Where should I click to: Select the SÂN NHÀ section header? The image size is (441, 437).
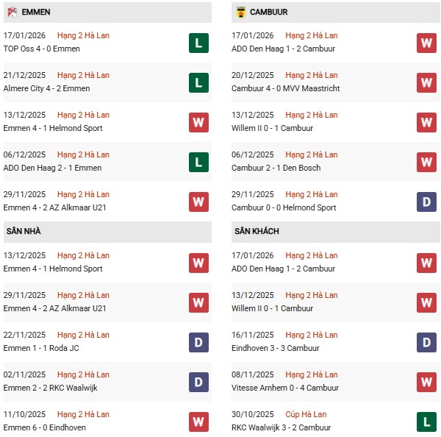pos(24,231)
